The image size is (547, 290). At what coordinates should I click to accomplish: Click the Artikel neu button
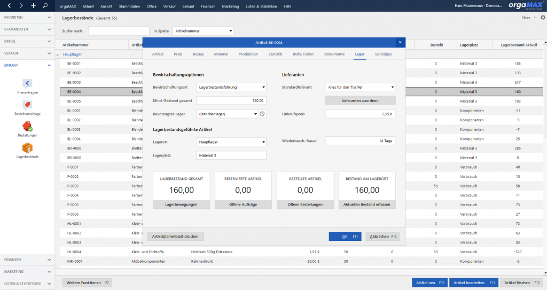click(430, 283)
